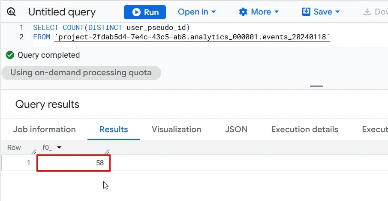This screenshot has height=201, width=388.
Task: Click line number 2 in editor gutter
Action: [x=21, y=37]
